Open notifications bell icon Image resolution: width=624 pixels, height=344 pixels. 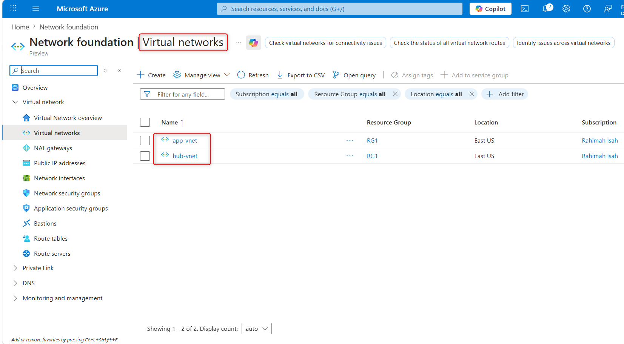(x=546, y=9)
